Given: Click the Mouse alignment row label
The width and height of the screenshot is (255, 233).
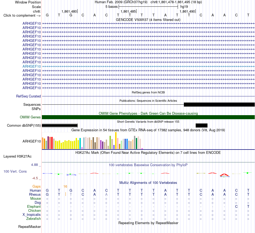Looking at the screenshot, I should tap(35, 199).
